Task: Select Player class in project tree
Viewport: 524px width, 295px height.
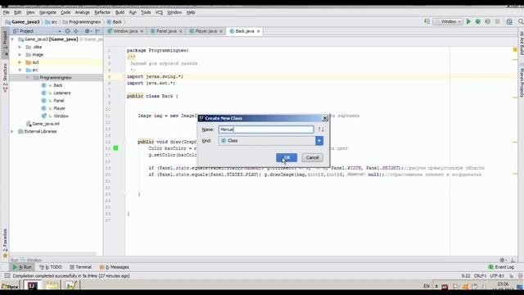Action: coord(59,108)
